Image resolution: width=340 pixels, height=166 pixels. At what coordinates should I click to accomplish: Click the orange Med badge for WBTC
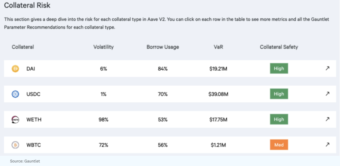(279, 145)
